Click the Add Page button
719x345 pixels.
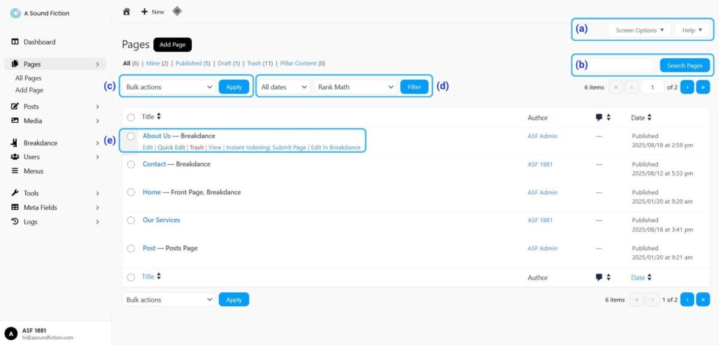[x=173, y=44]
